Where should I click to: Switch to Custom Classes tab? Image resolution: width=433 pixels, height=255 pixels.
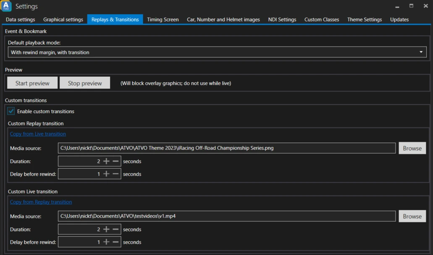(322, 20)
